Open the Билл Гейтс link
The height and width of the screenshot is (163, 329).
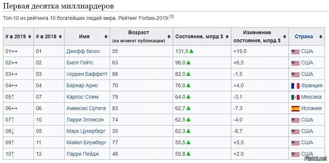point(80,63)
